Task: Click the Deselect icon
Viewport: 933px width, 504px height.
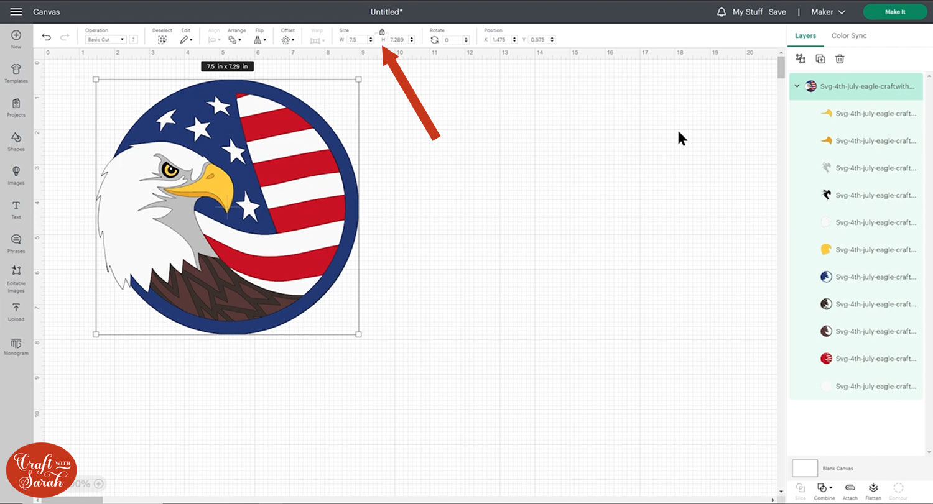Action: point(162,39)
